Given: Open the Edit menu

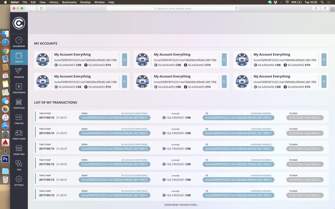Looking at the screenshot, I should 33,2.
